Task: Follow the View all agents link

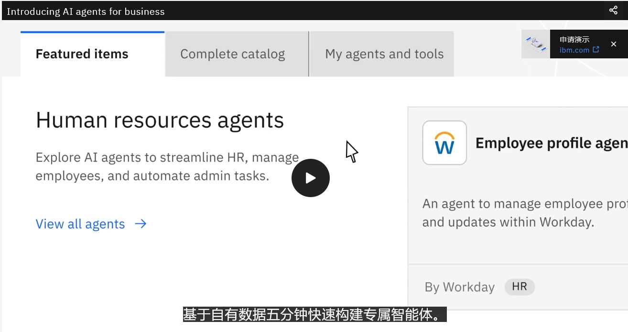Action: 80,224
